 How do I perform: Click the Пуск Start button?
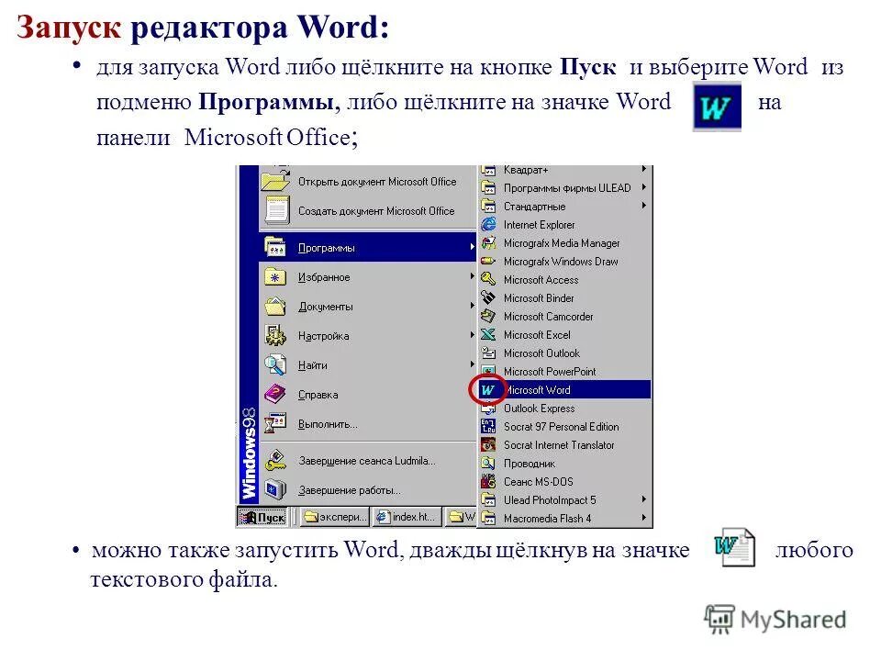point(262,517)
